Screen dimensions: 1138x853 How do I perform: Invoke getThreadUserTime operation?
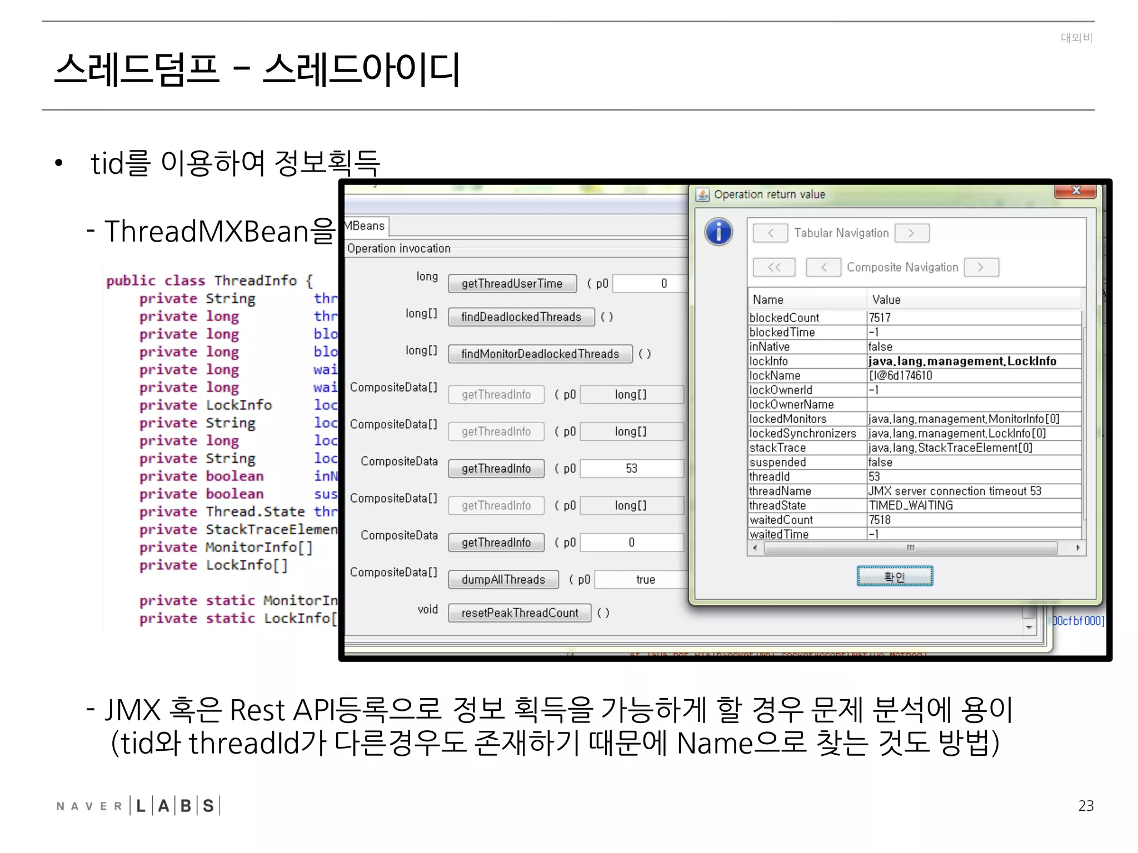[512, 284]
